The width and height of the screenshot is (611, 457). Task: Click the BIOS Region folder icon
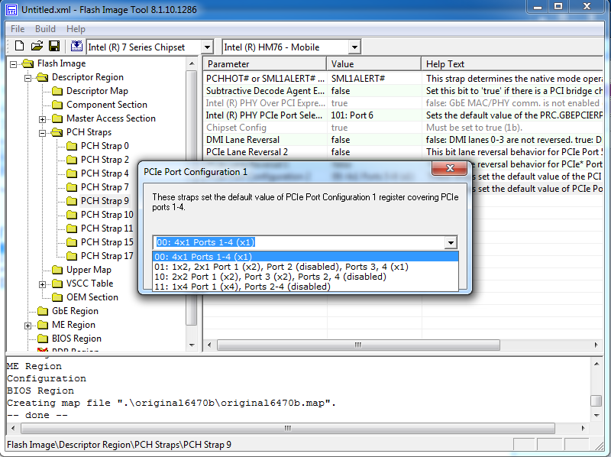point(43,339)
